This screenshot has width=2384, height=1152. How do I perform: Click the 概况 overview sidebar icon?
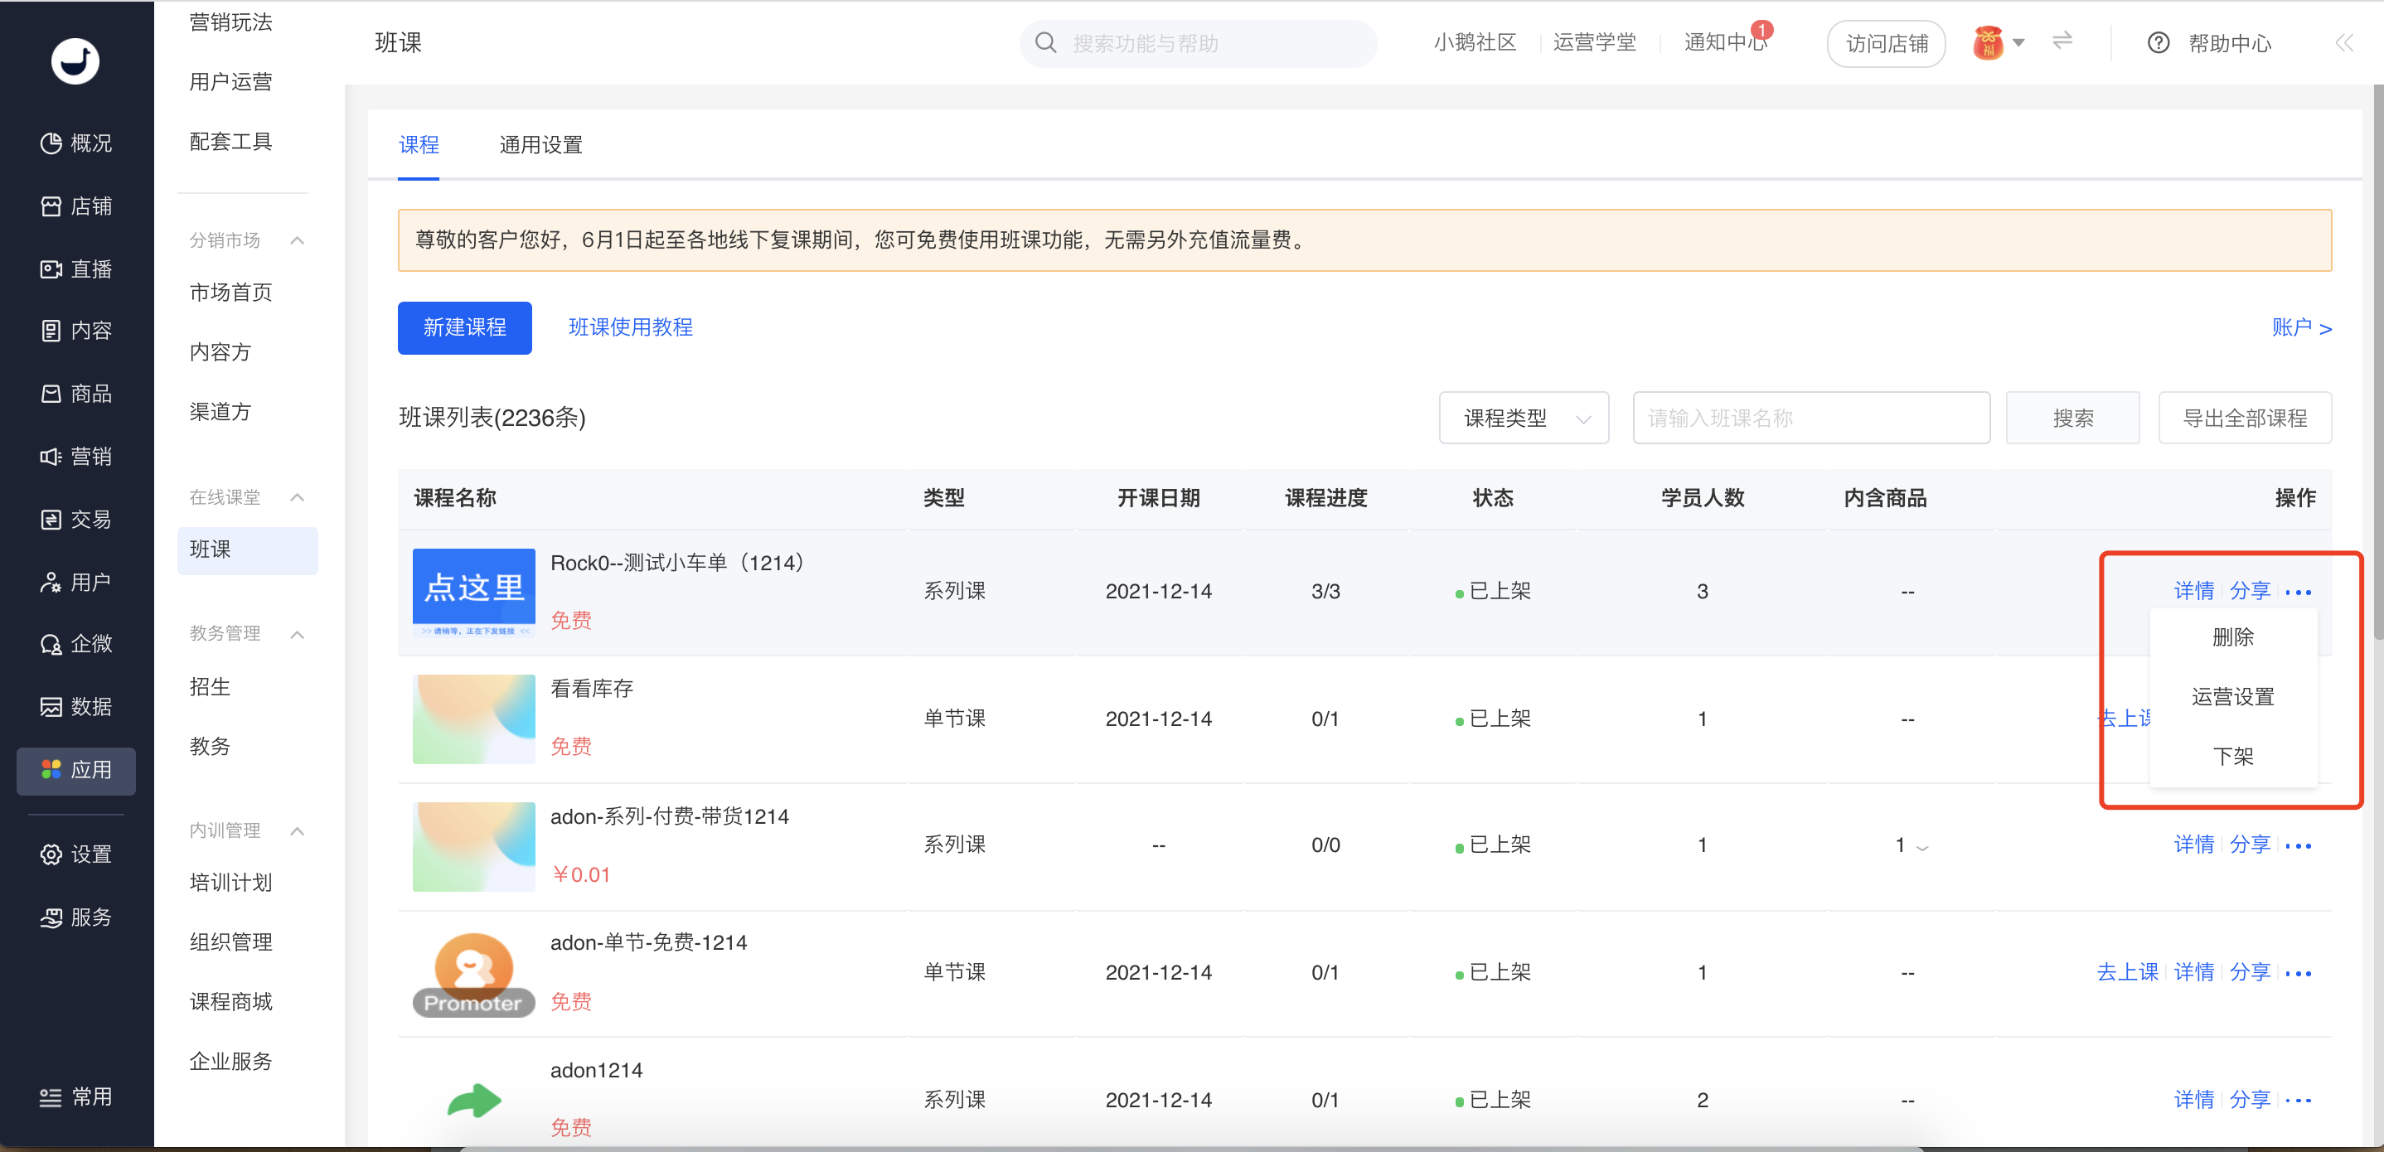point(51,143)
